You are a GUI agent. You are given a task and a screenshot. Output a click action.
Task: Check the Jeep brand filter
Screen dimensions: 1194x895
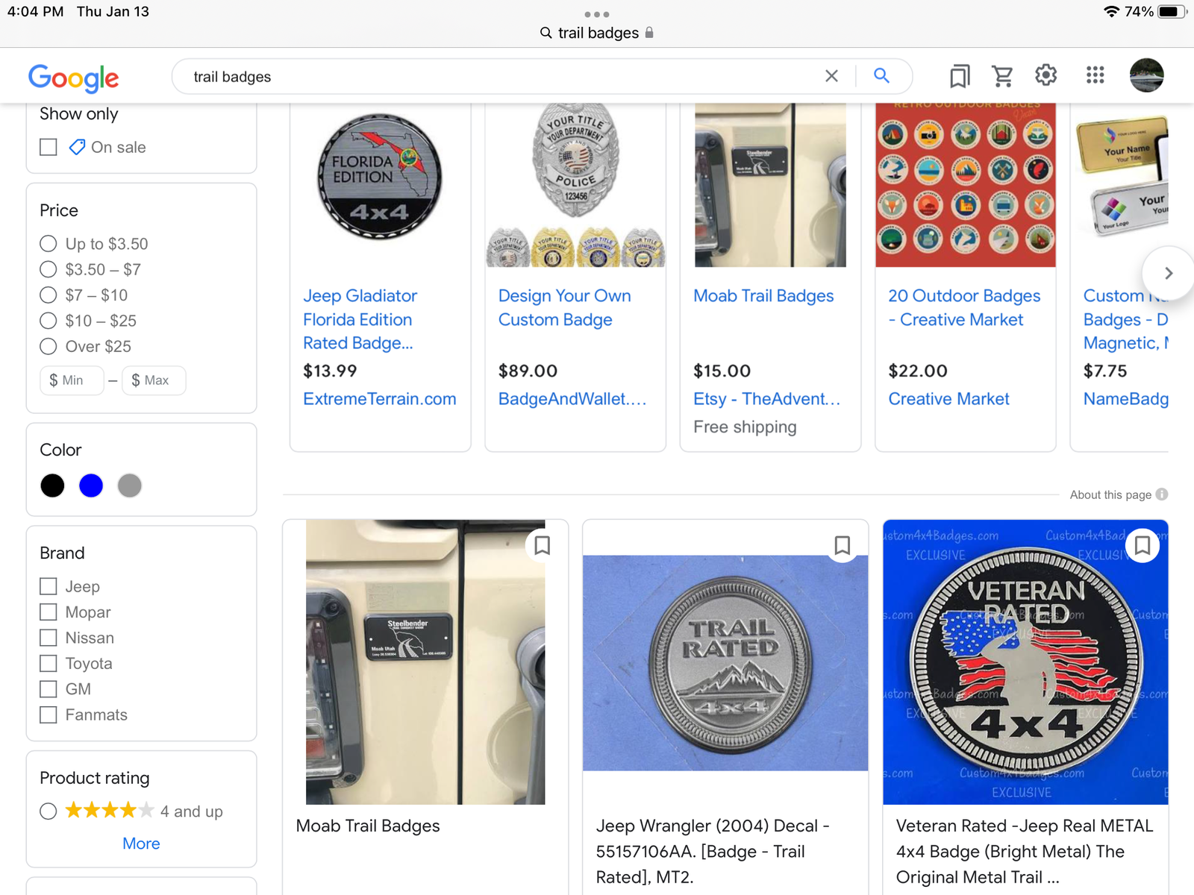click(49, 587)
